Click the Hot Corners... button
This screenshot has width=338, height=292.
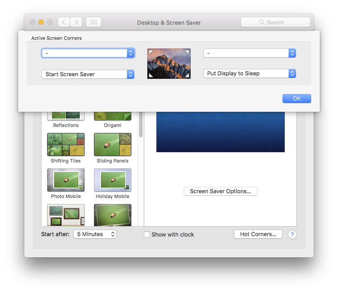[x=258, y=234]
